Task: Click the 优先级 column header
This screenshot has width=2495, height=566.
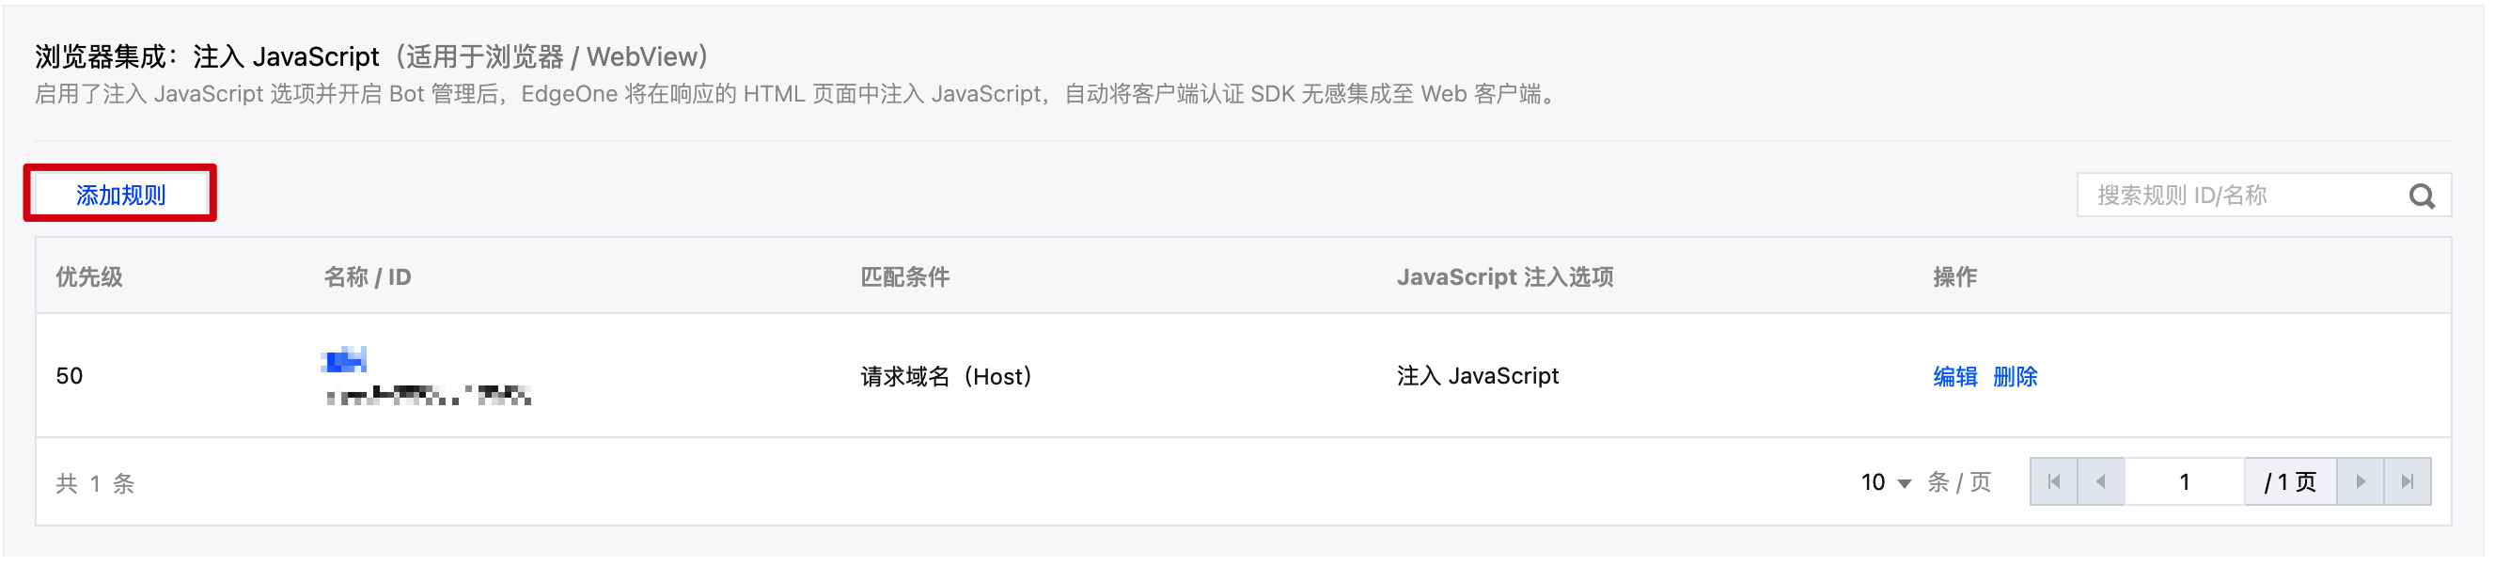Action: click(x=89, y=277)
